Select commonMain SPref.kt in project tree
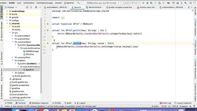Screen dimensions: 197x111 (30, 54)
